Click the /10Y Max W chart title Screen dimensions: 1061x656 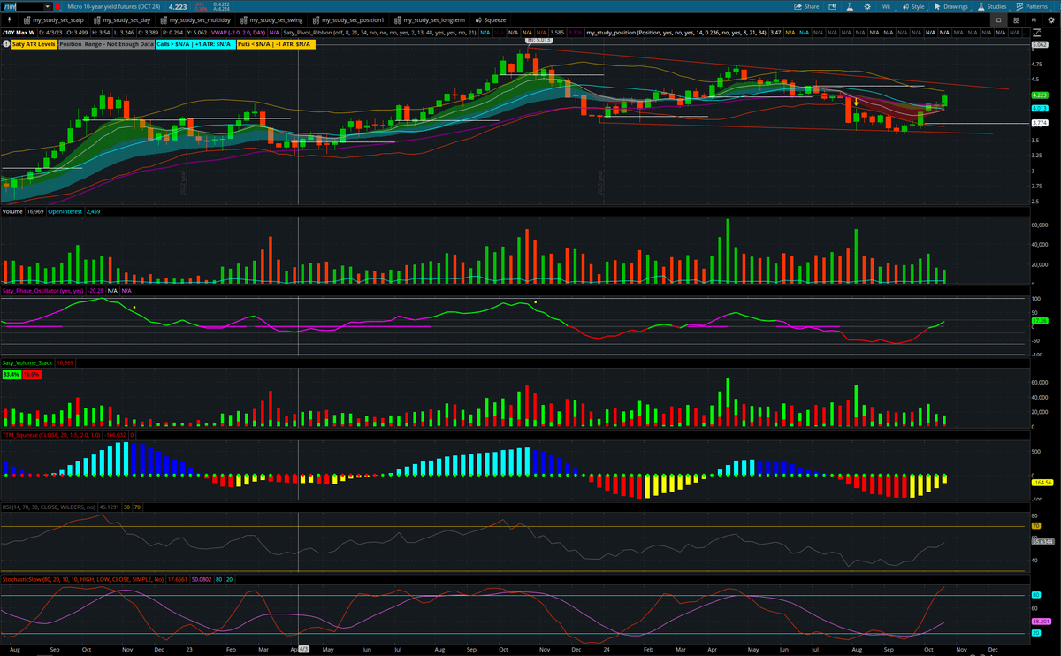19,32
